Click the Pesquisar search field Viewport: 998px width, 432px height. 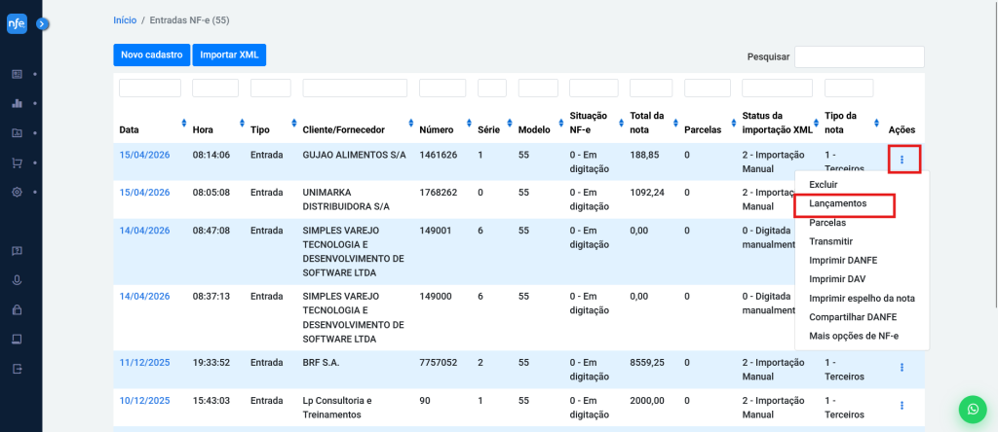(859, 56)
